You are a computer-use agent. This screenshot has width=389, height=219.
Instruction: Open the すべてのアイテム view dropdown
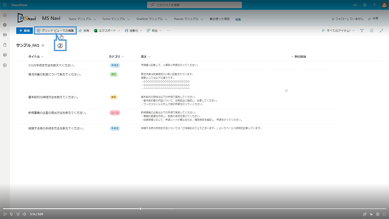pyautogui.click(x=338, y=30)
